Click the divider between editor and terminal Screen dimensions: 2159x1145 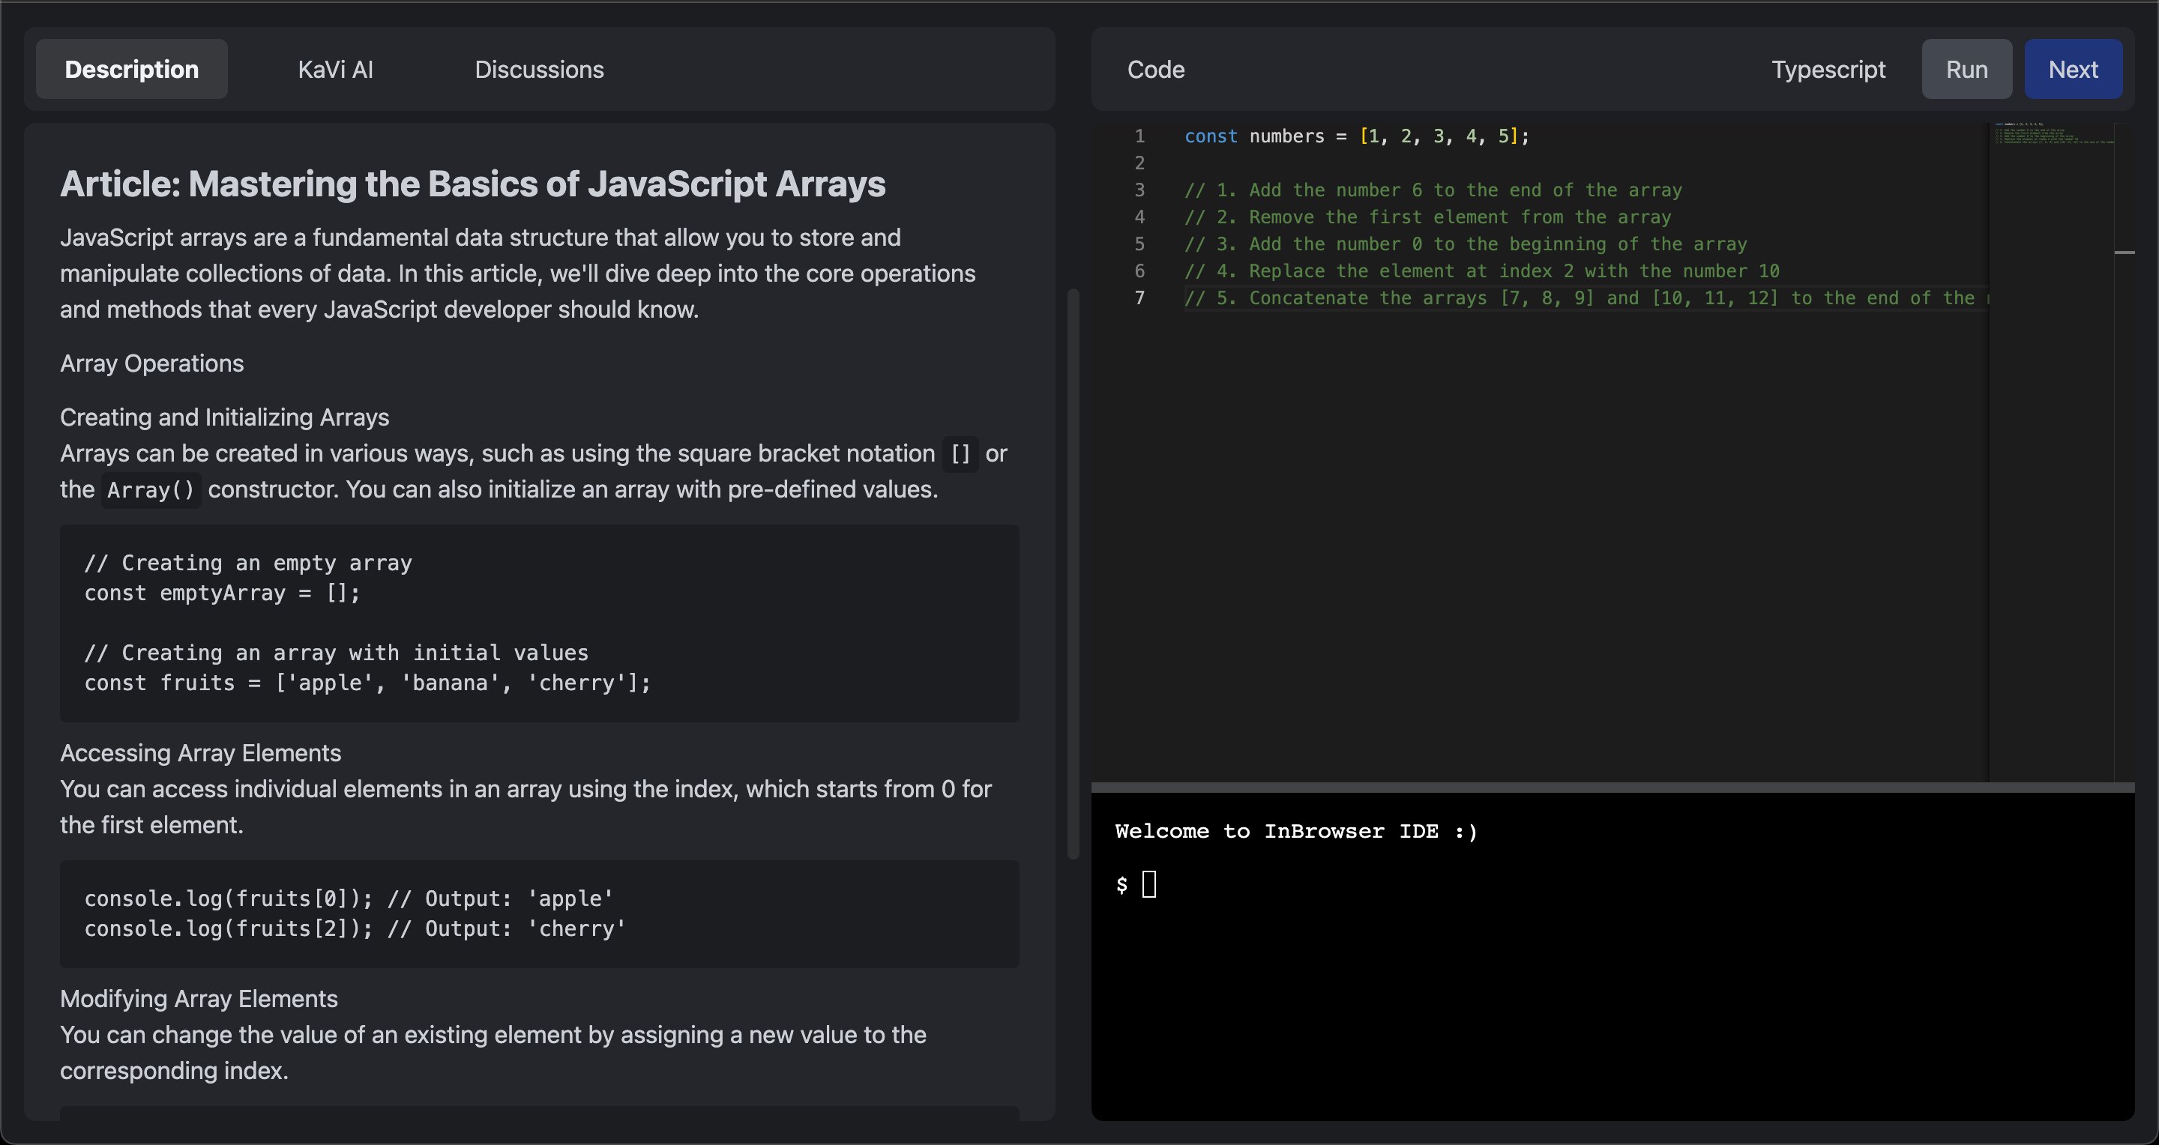pyautogui.click(x=1612, y=788)
